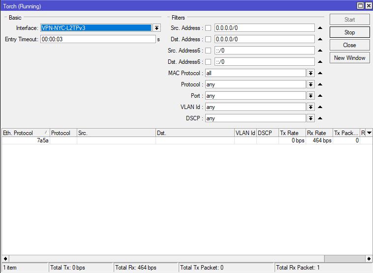Image resolution: width=373 pixels, height=273 pixels.
Task: Sort by Tx Pack... column header
Action: (x=346, y=133)
